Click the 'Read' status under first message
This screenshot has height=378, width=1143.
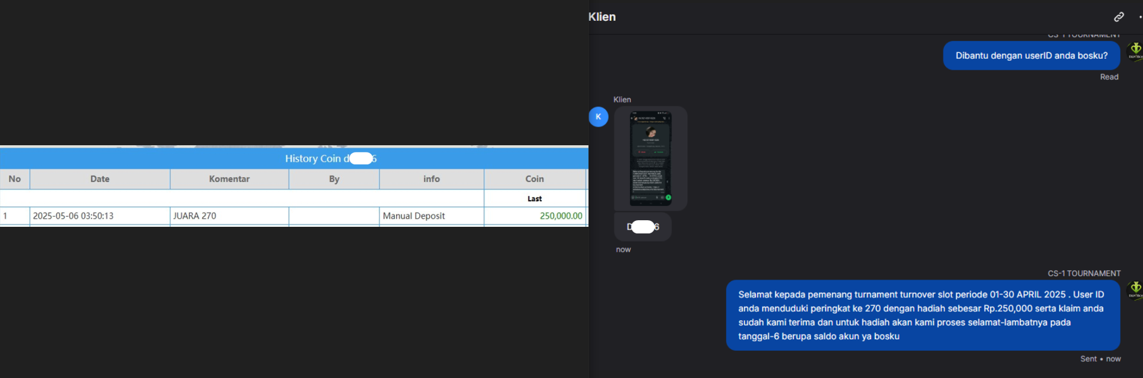point(1109,77)
